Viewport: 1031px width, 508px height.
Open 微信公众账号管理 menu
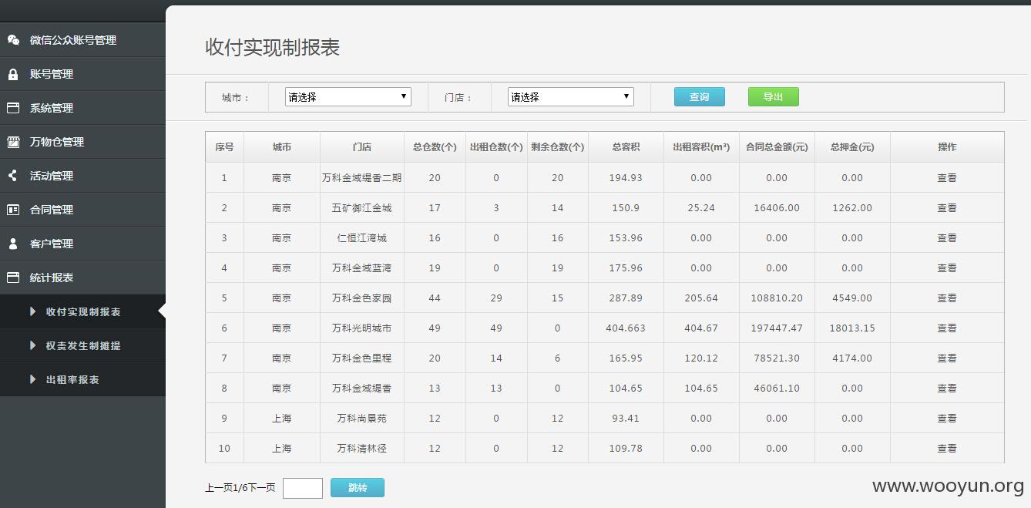pyautogui.click(x=82, y=40)
